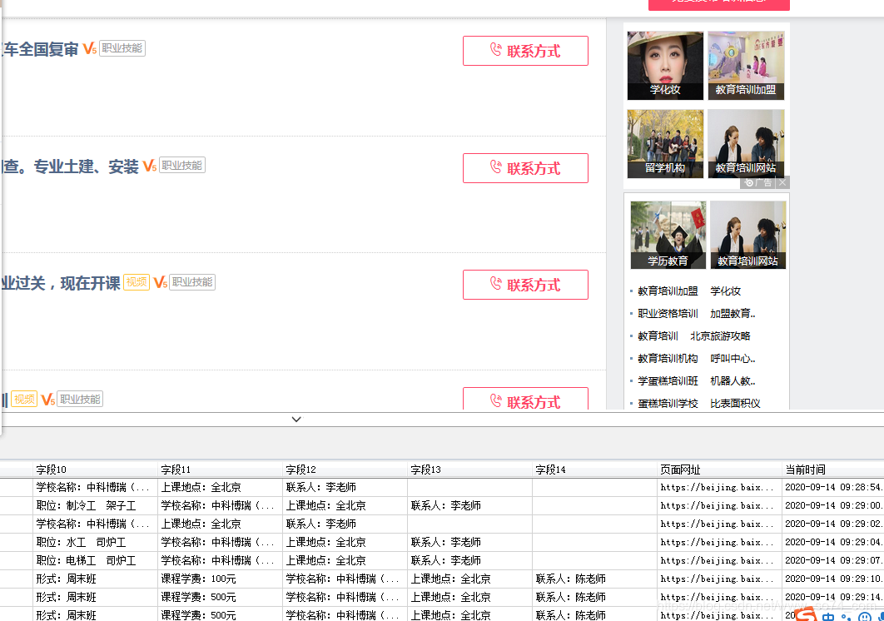This screenshot has width=884, height=621.
Task: Select timestamp cell 2020-09-14 09:29:10
Action: 833,579
